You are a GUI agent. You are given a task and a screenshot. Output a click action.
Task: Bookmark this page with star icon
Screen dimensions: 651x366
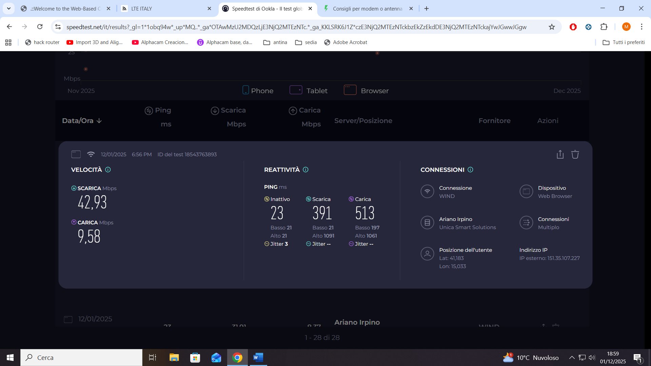click(552, 27)
